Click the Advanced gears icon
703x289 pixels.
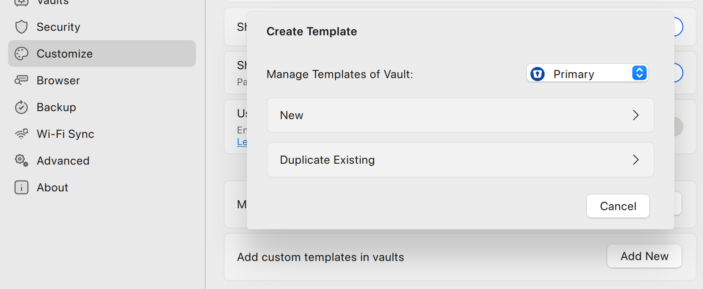(21, 161)
